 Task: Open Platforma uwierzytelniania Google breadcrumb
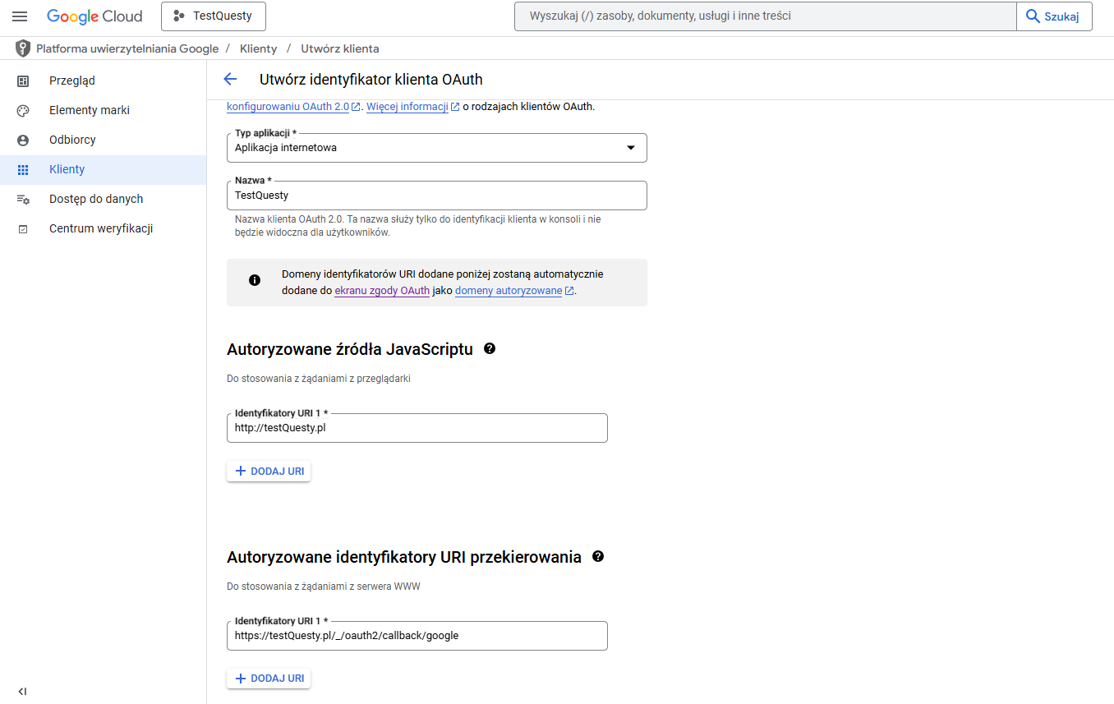[127, 48]
